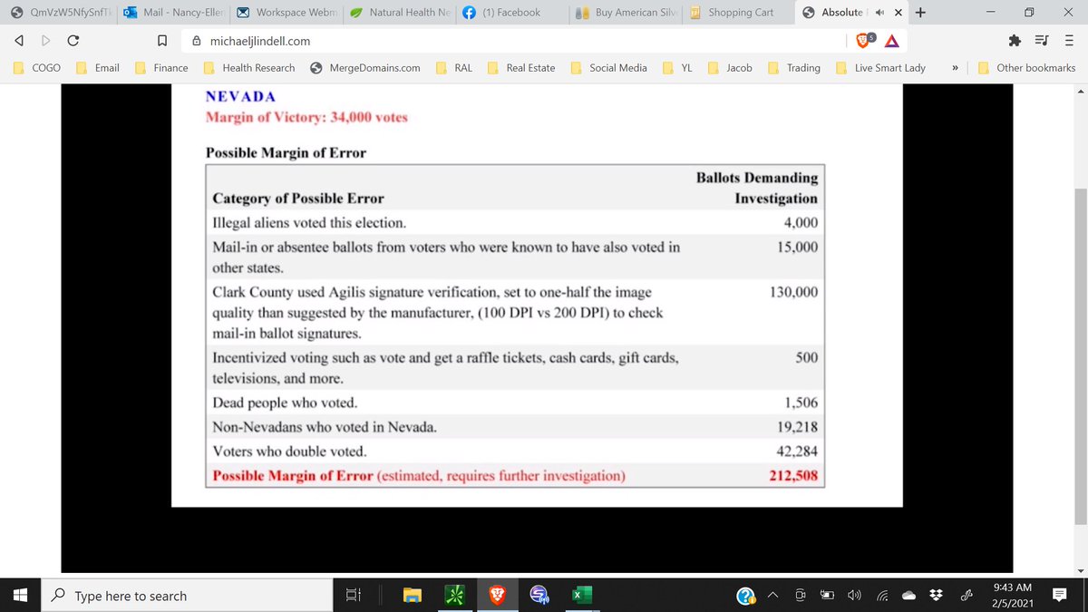This screenshot has height=612, width=1088.
Task: Open the extensions puzzle piece icon
Action: 1014,41
